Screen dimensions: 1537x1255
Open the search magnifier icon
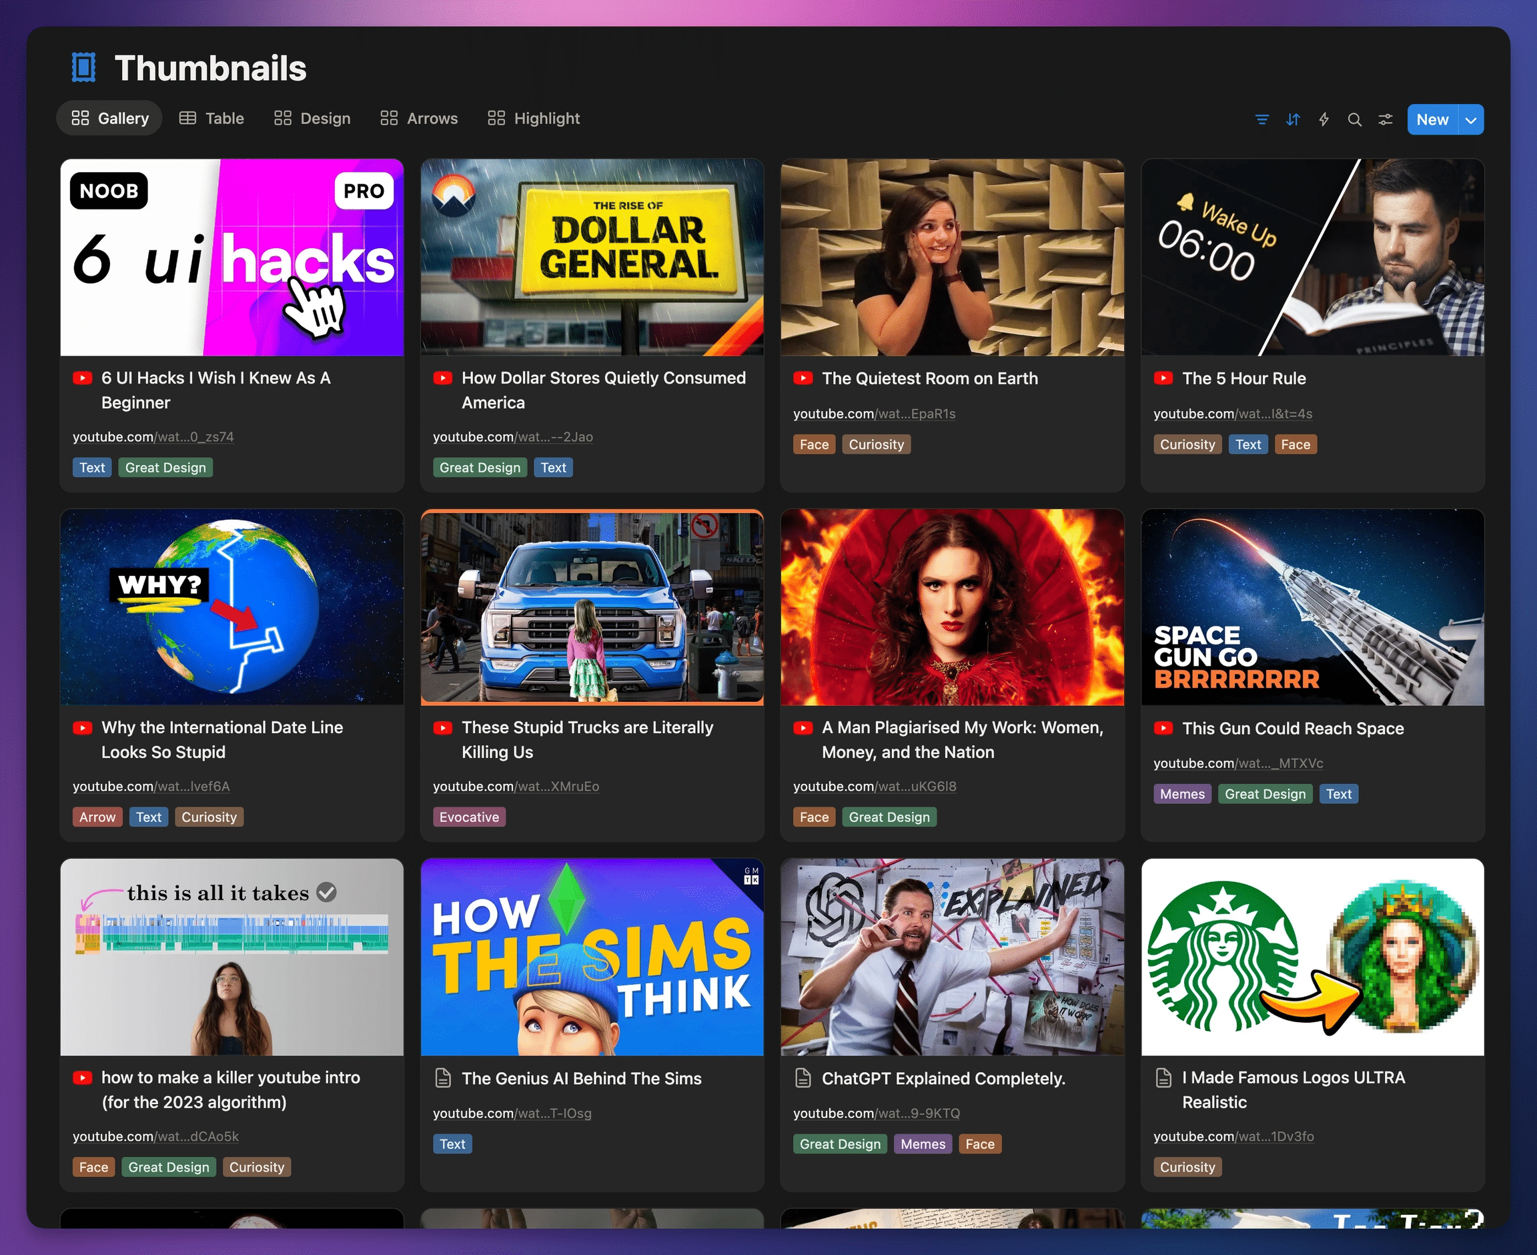[1355, 119]
